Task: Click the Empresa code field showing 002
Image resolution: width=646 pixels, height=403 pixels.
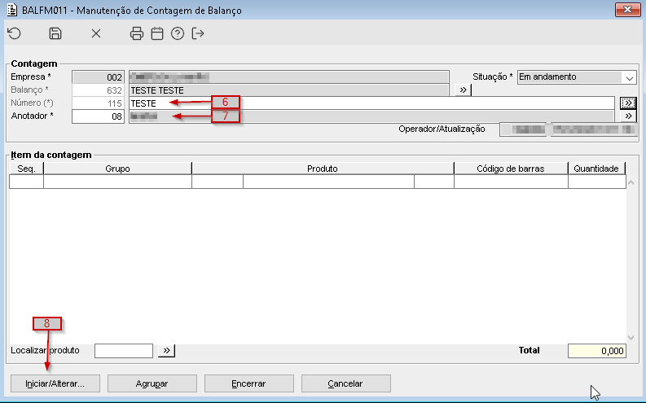Action: 98,77
